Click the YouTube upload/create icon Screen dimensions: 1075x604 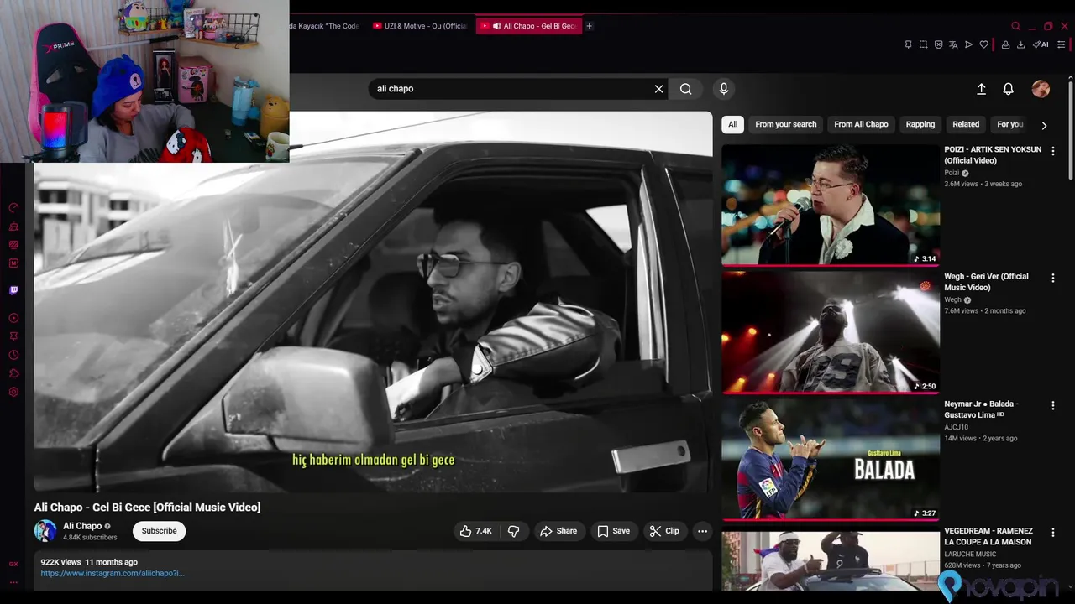[981, 89]
